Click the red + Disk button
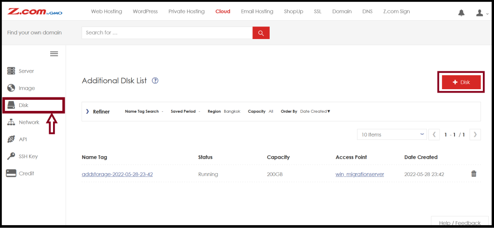The width and height of the screenshot is (494, 228). click(x=461, y=82)
